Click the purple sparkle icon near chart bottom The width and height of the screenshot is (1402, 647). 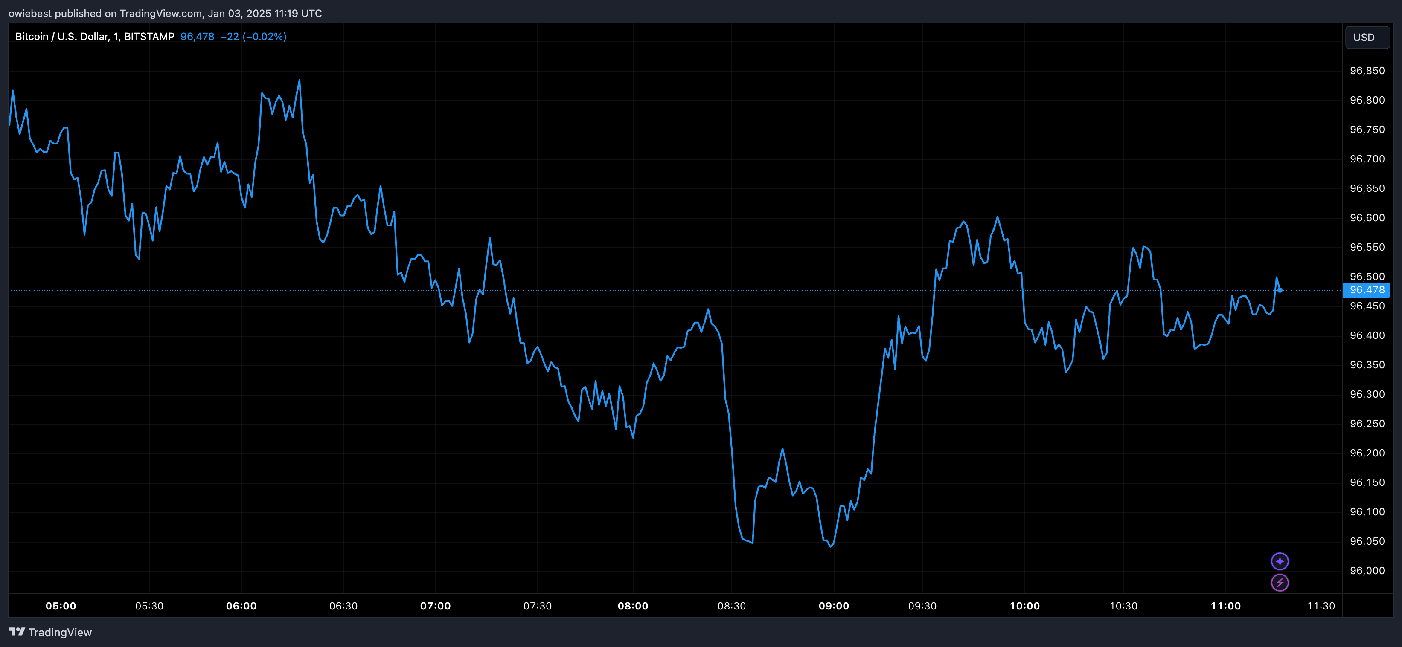(x=1280, y=560)
